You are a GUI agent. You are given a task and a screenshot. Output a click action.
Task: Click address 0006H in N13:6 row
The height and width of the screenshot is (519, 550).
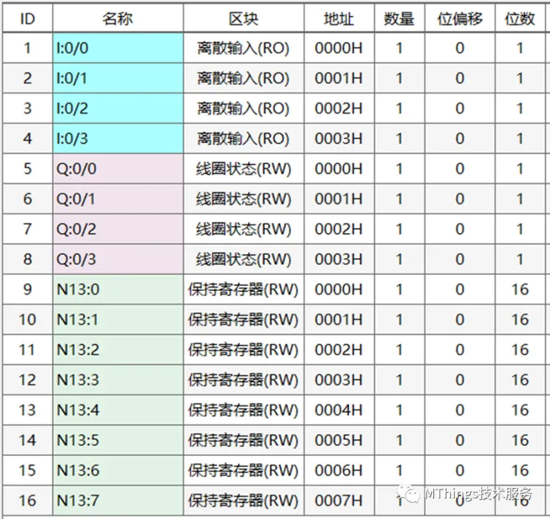tap(340, 471)
